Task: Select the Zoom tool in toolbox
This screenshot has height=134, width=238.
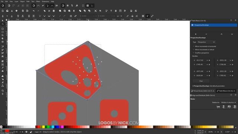Action: pyautogui.click(x=3, y=91)
